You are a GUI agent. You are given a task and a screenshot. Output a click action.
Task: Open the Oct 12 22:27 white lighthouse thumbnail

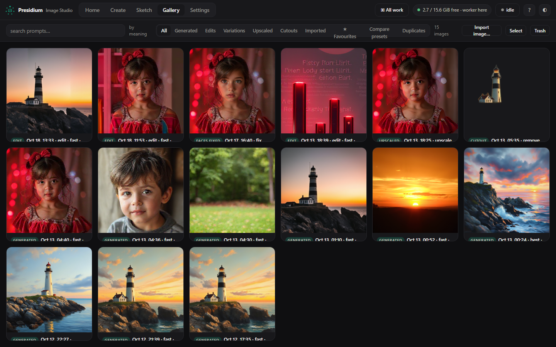(x=49, y=290)
